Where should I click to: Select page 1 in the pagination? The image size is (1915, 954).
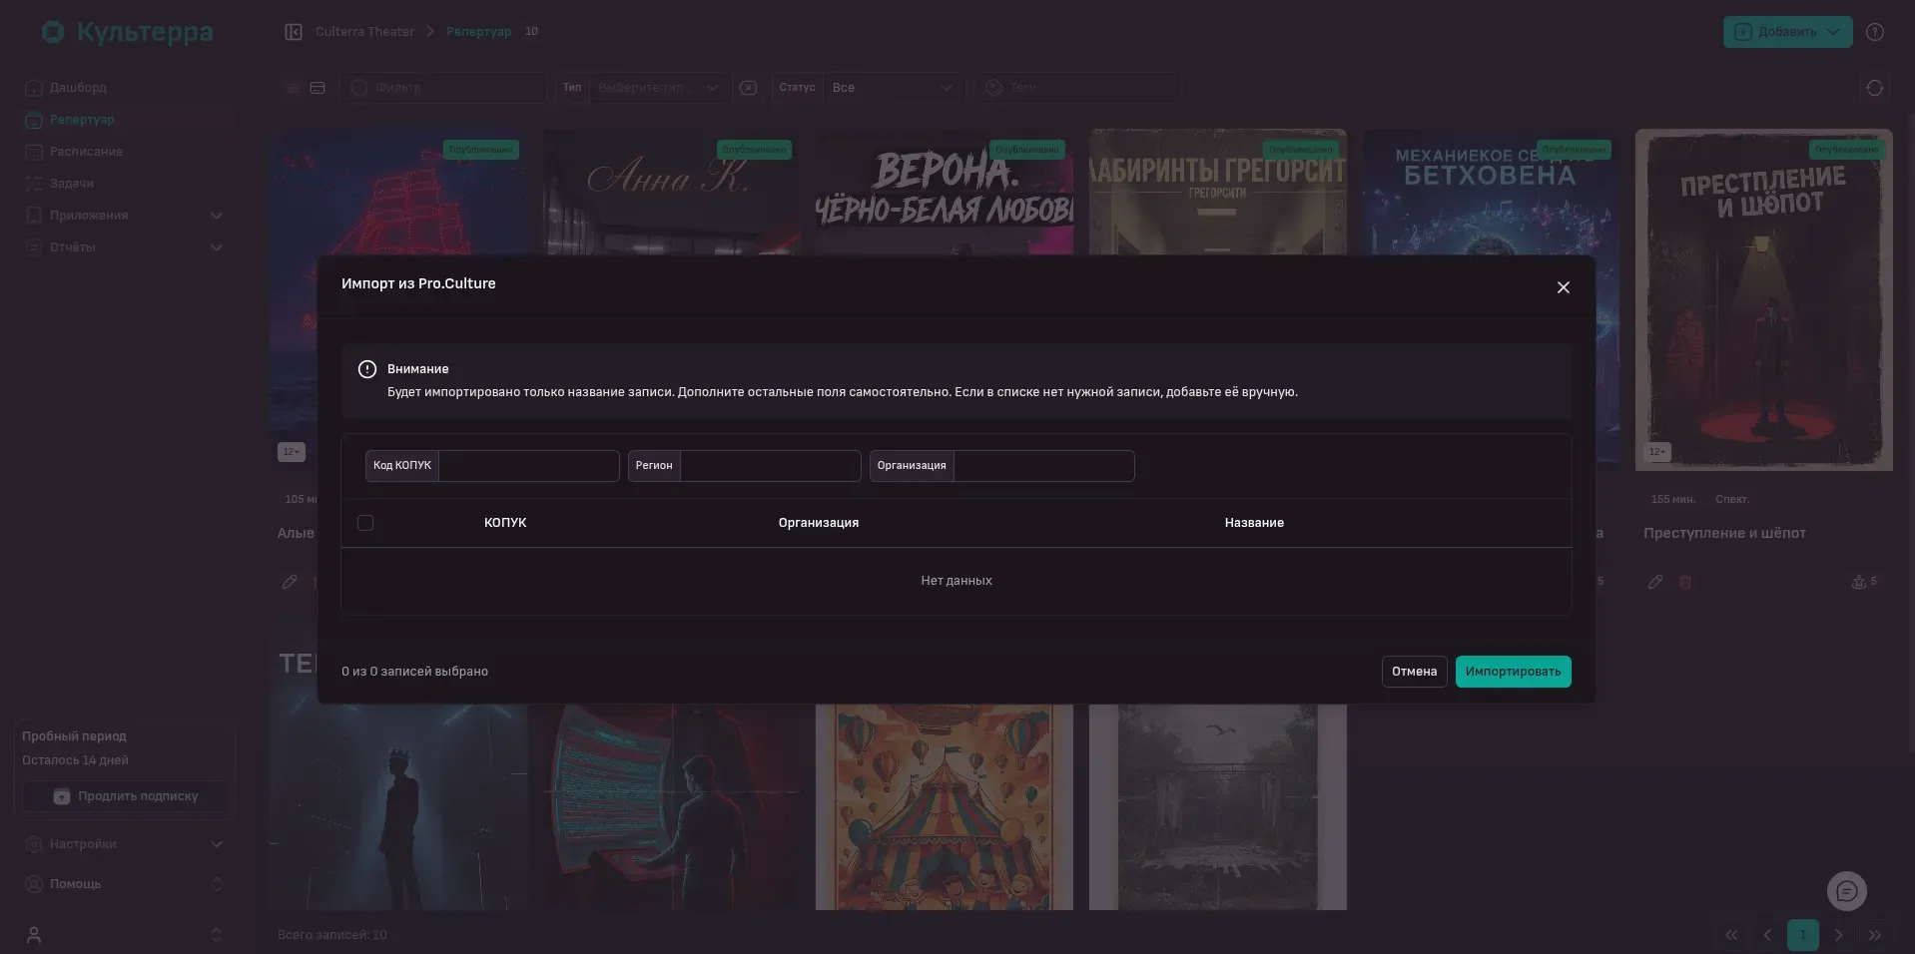pos(1803,935)
